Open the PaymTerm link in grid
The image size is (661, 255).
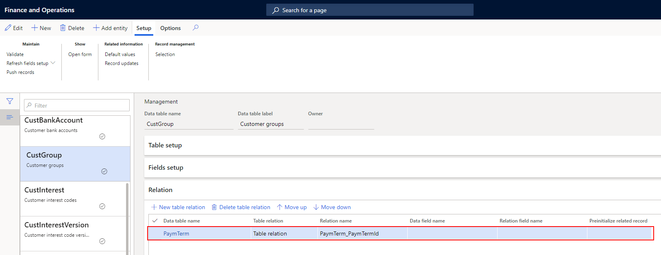pos(176,233)
